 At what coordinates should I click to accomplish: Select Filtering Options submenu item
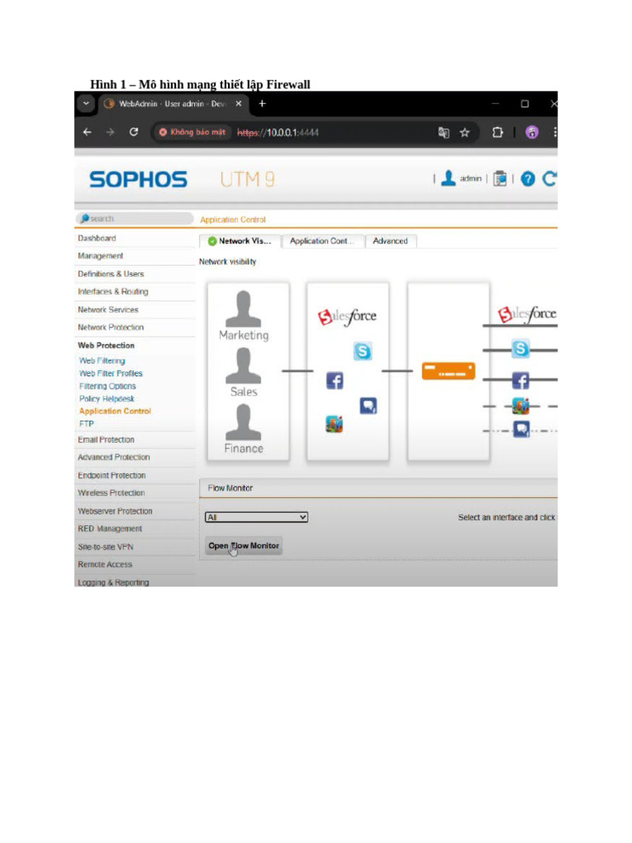(x=108, y=386)
